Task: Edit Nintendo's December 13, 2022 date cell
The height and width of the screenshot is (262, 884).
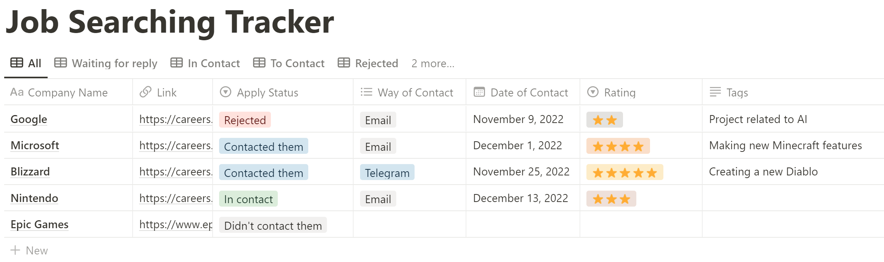Action: click(520, 198)
